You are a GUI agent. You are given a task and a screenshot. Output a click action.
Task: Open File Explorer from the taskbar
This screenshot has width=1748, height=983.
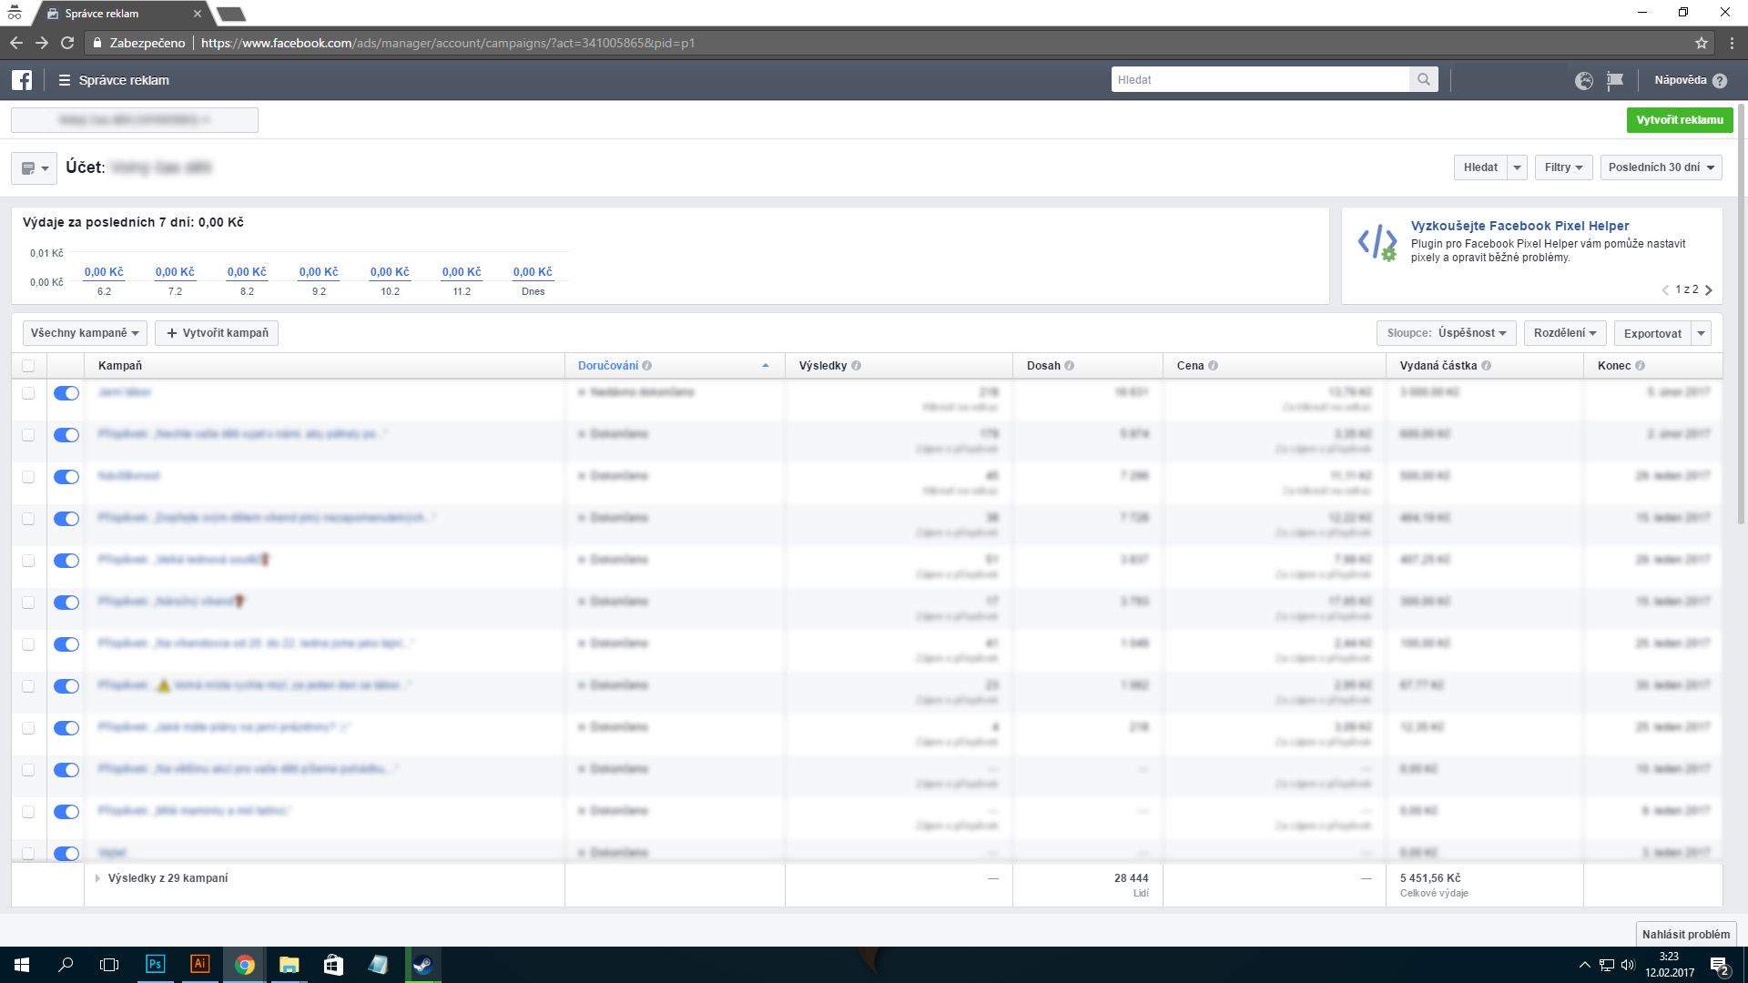[x=289, y=964]
